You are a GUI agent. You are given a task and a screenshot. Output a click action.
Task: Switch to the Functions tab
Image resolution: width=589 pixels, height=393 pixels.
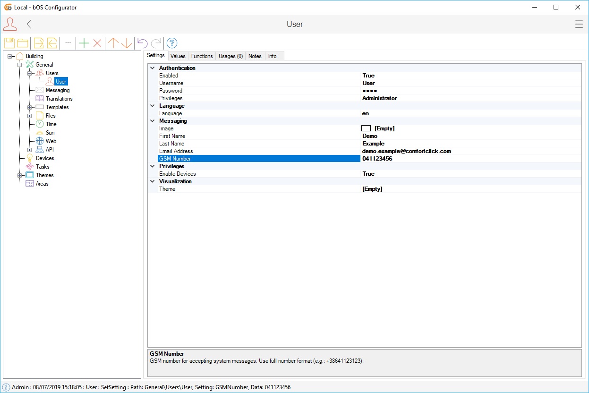202,56
